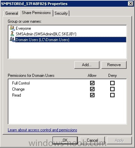Viewport: 135px width, 148px height.
Task: Open Learn about access control link
Action: coord(43,130)
